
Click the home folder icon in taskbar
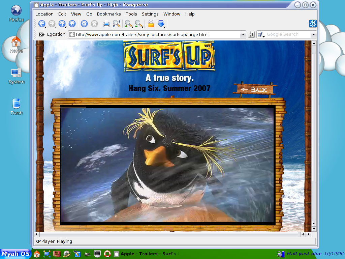(37, 254)
